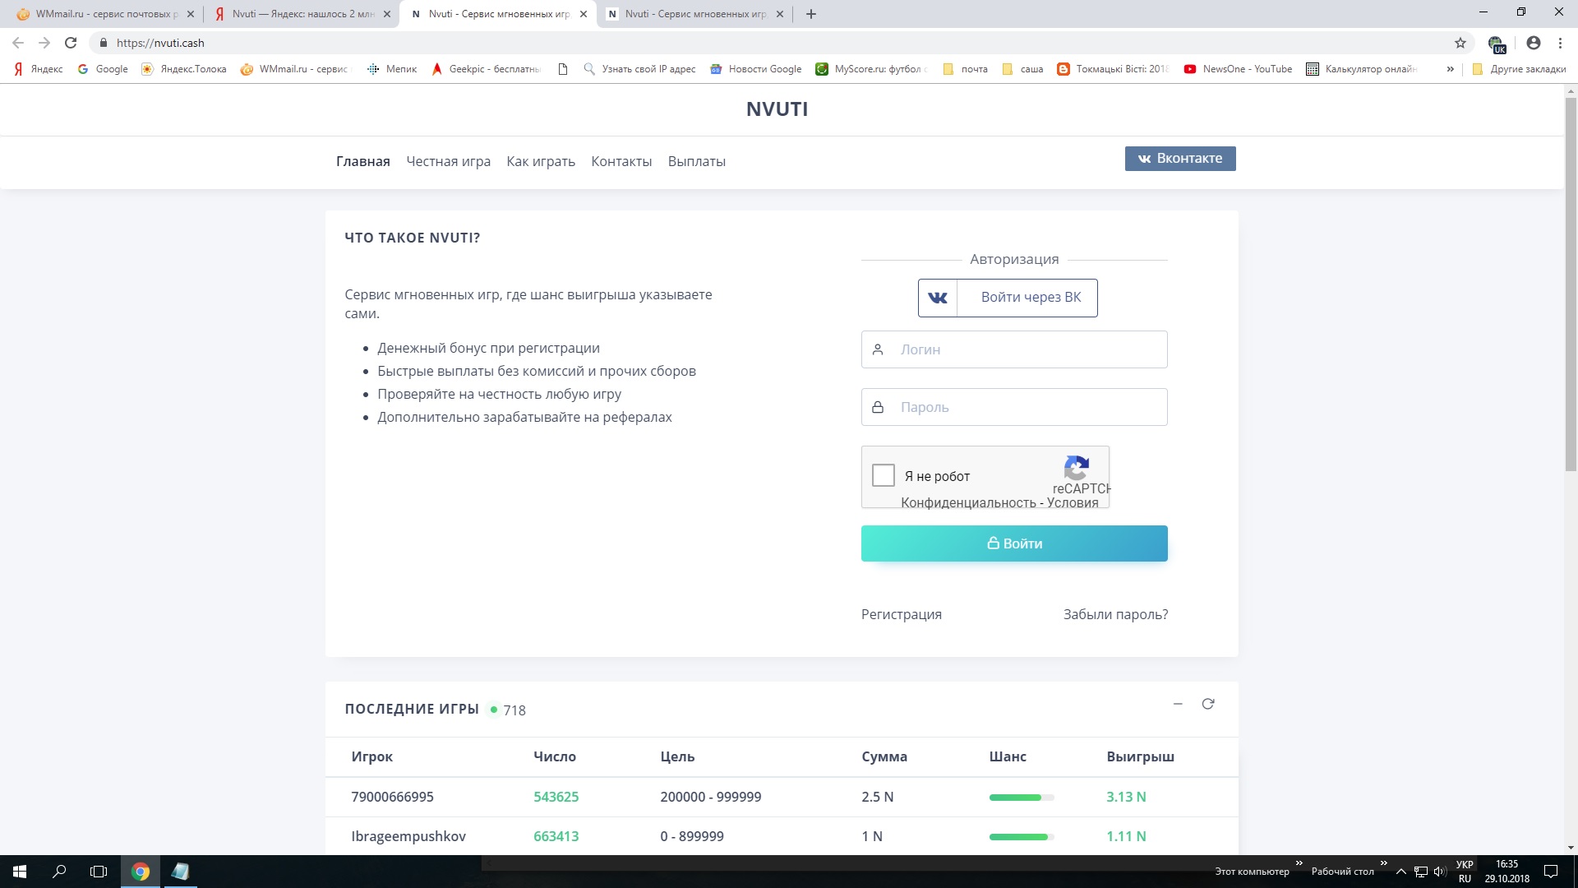Click the browser forward arrow
This screenshot has height=888, width=1578.
(44, 43)
